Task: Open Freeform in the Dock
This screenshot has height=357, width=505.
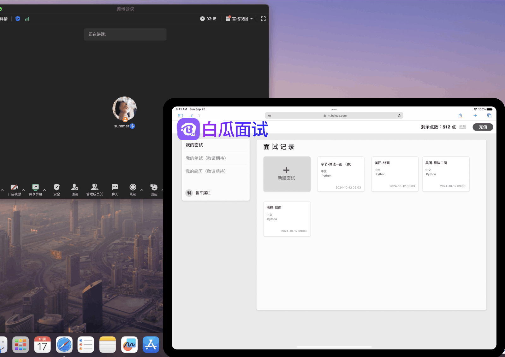Action: click(x=129, y=344)
